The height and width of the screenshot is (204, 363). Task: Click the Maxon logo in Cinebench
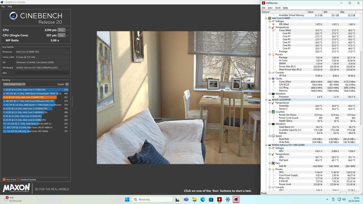[16, 188]
